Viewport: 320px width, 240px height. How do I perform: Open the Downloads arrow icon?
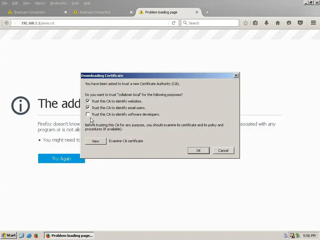coord(266,23)
